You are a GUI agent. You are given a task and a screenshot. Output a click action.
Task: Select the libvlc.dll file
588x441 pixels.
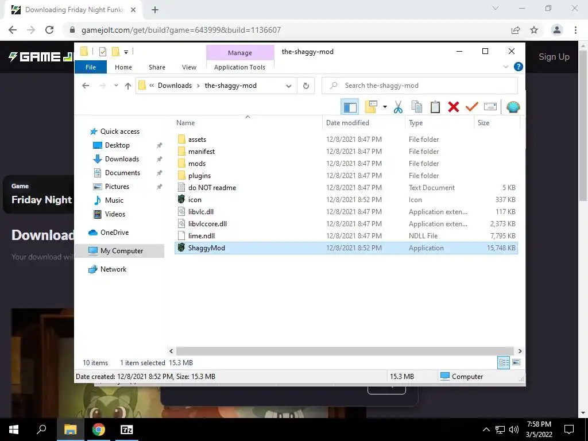[x=346, y=211]
